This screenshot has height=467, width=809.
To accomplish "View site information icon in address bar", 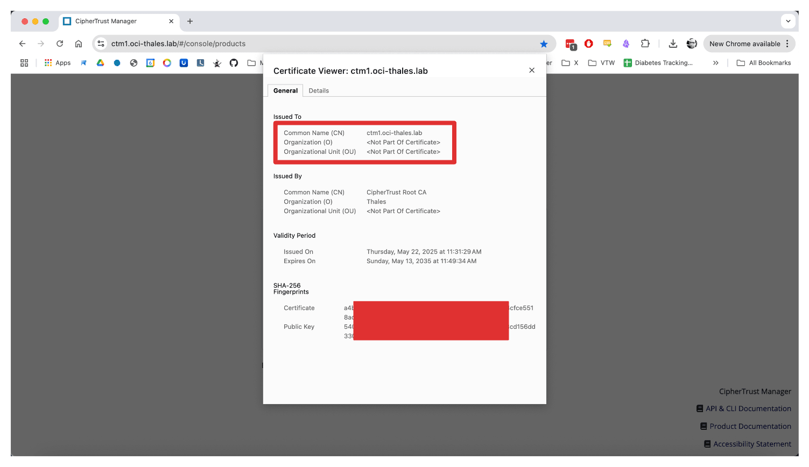I will (x=101, y=44).
